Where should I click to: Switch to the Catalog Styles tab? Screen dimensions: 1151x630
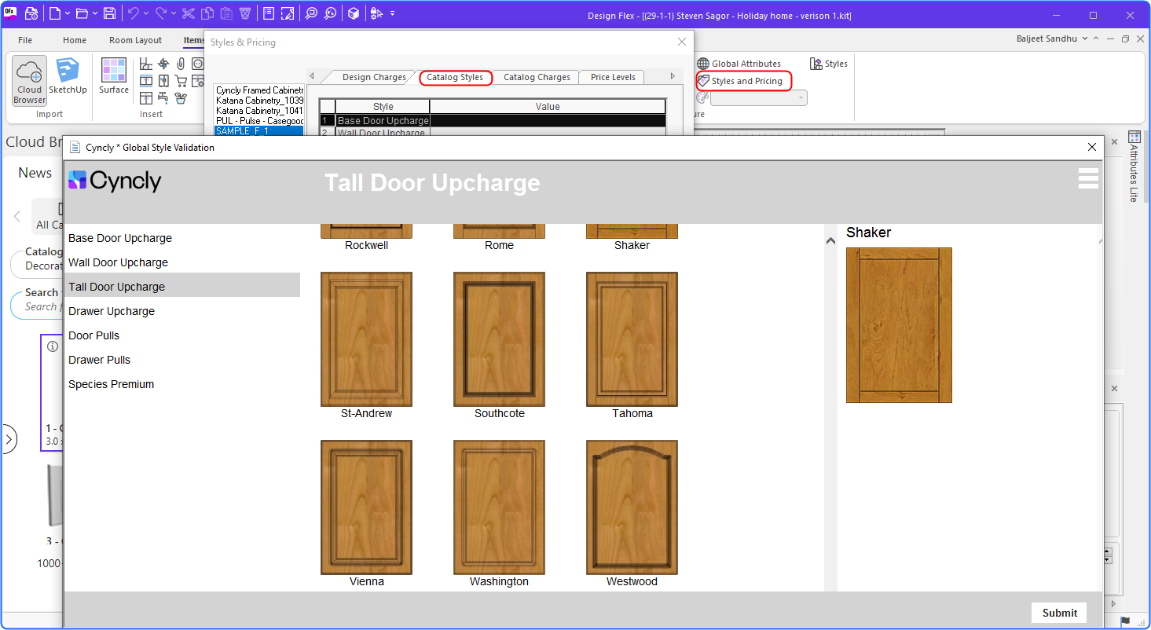(x=455, y=77)
